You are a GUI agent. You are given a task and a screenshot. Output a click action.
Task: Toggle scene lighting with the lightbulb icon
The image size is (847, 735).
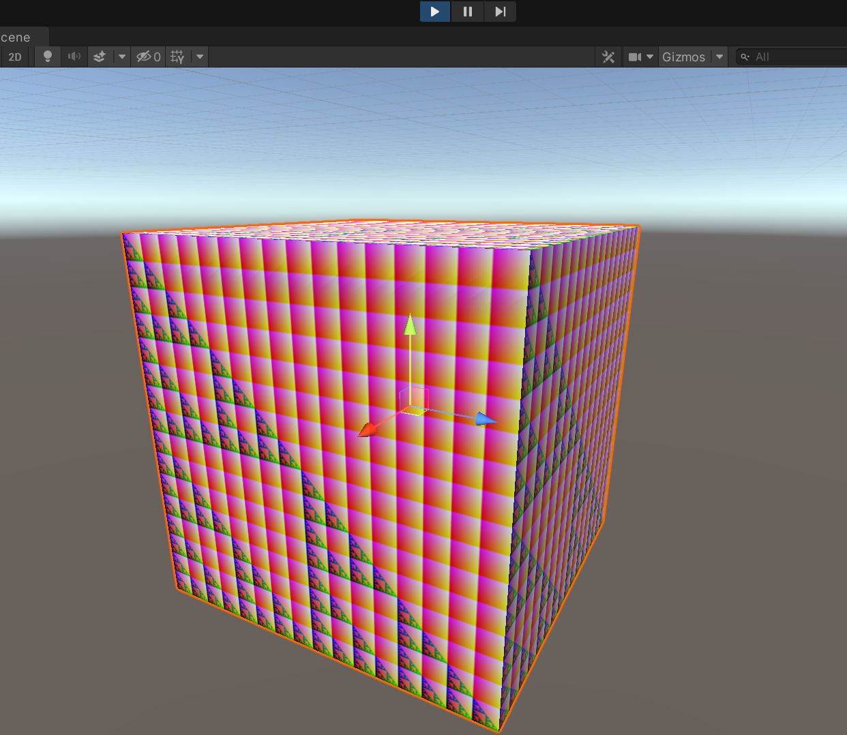(x=47, y=57)
